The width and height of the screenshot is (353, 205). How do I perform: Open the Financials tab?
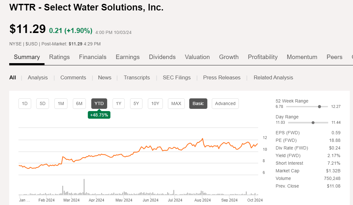(93, 57)
